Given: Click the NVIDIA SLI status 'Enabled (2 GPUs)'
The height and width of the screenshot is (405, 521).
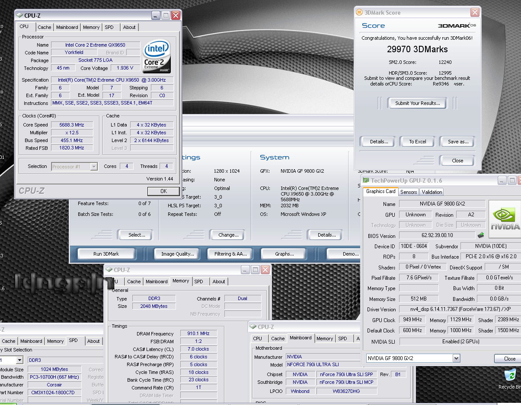Looking at the screenshot, I should pos(460,342).
